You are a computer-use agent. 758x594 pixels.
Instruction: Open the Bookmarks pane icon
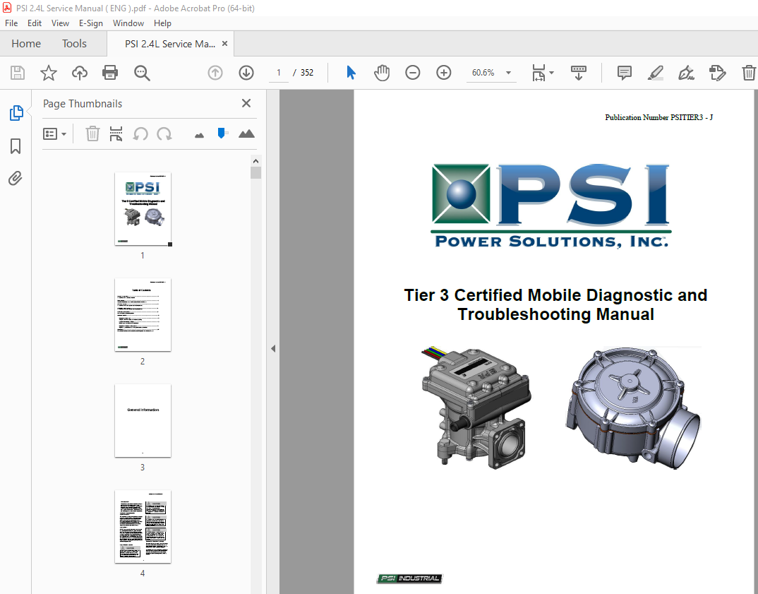pyautogui.click(x=16, y=146)
